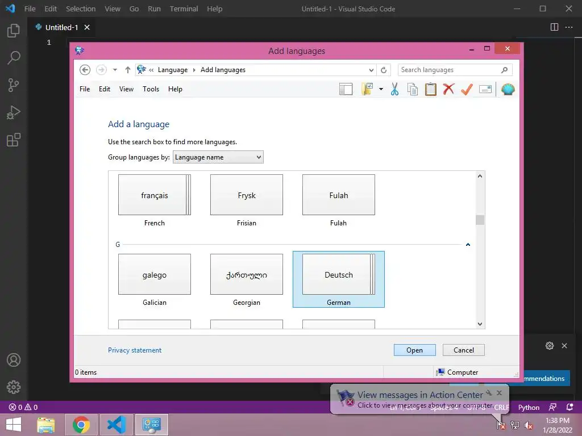Click the Copy toolbar icon

413,89
